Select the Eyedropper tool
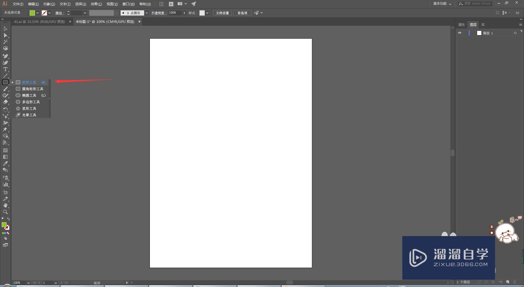 (x=5, y=164)
